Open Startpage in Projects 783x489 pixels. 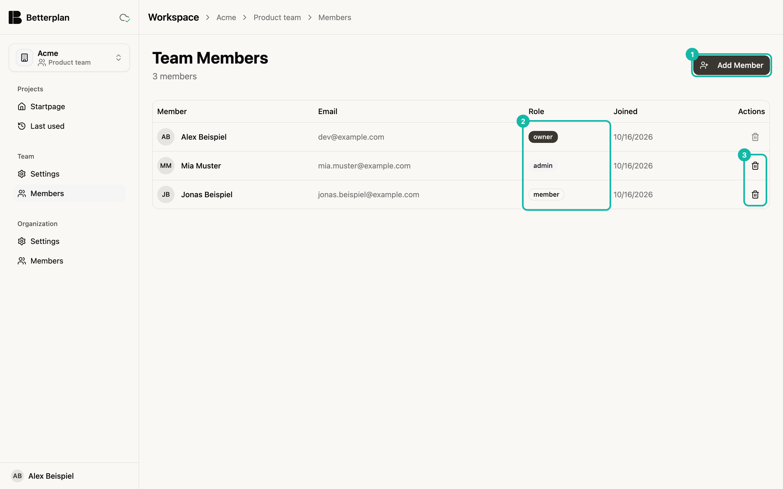[69, 106]
